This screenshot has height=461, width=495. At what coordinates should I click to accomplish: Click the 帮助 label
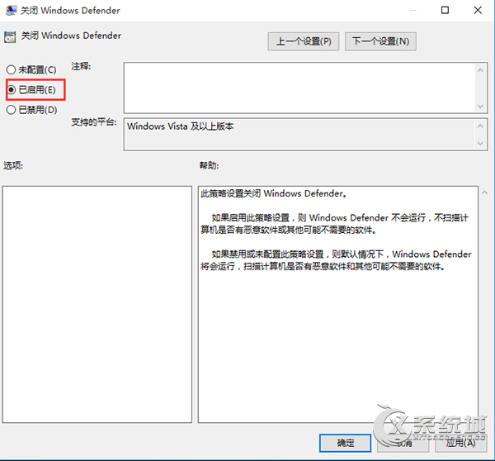(209, 165)
